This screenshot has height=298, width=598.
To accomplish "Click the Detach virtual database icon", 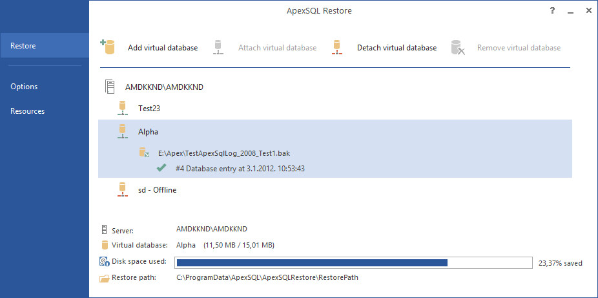I will (x=336, y=47).
